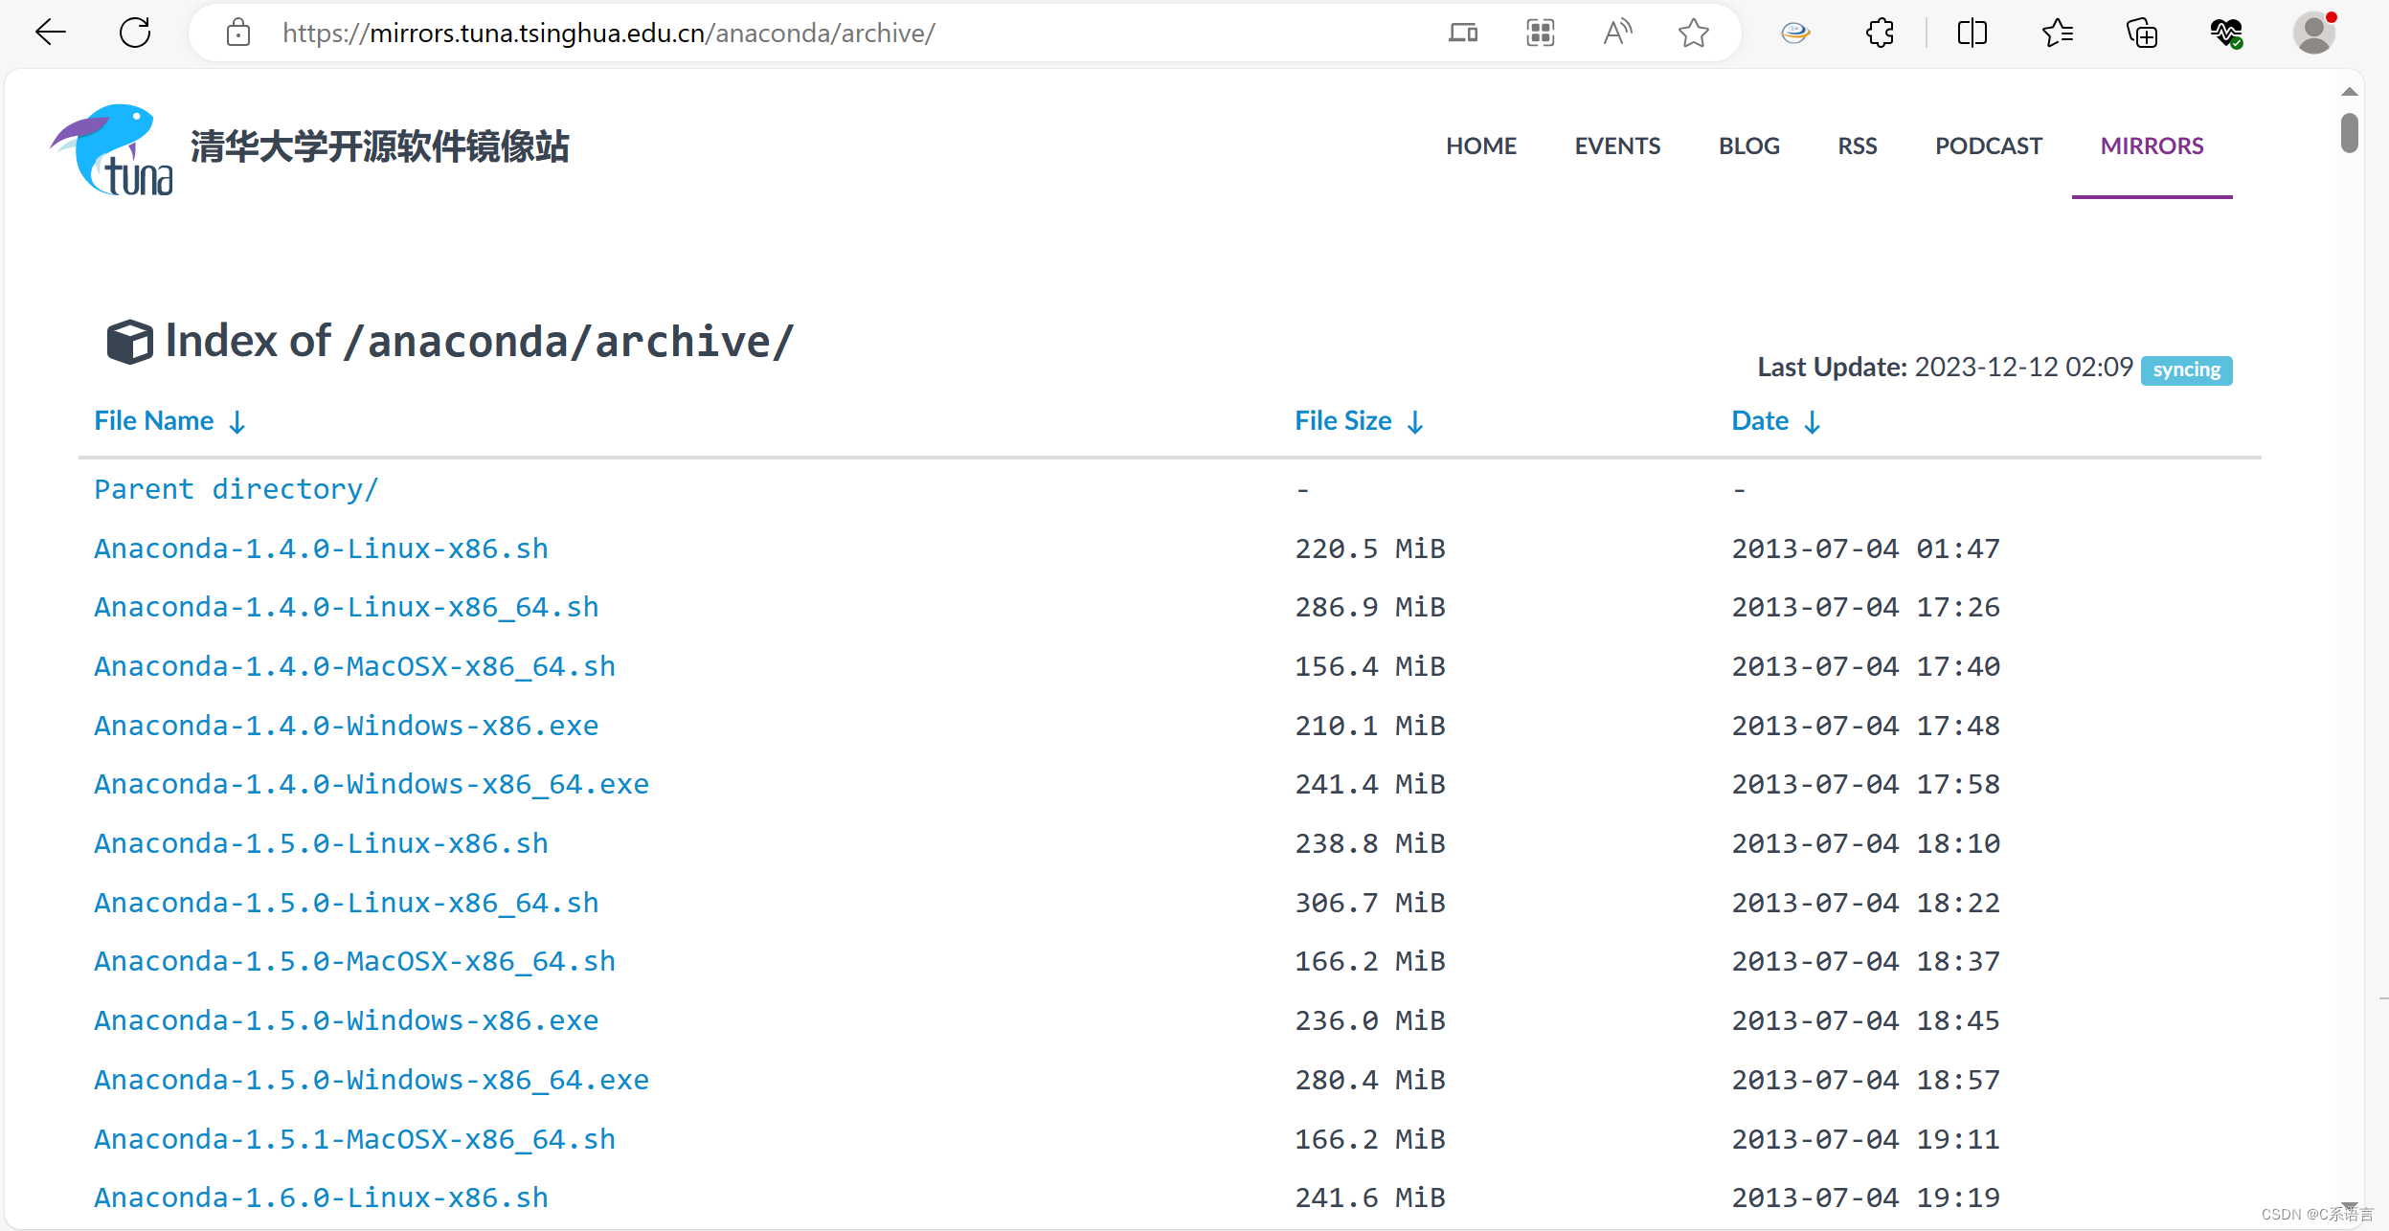Go back using the browser back arrow

click(50, 33)
